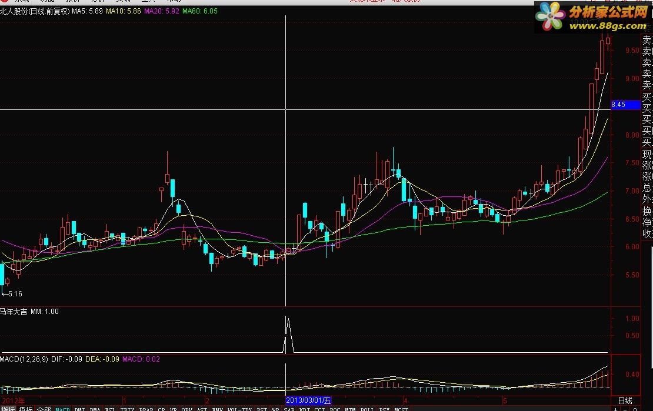Click the MA5: 5.89 label
Viewport: 653px width, 411px height.
(88, 11)
